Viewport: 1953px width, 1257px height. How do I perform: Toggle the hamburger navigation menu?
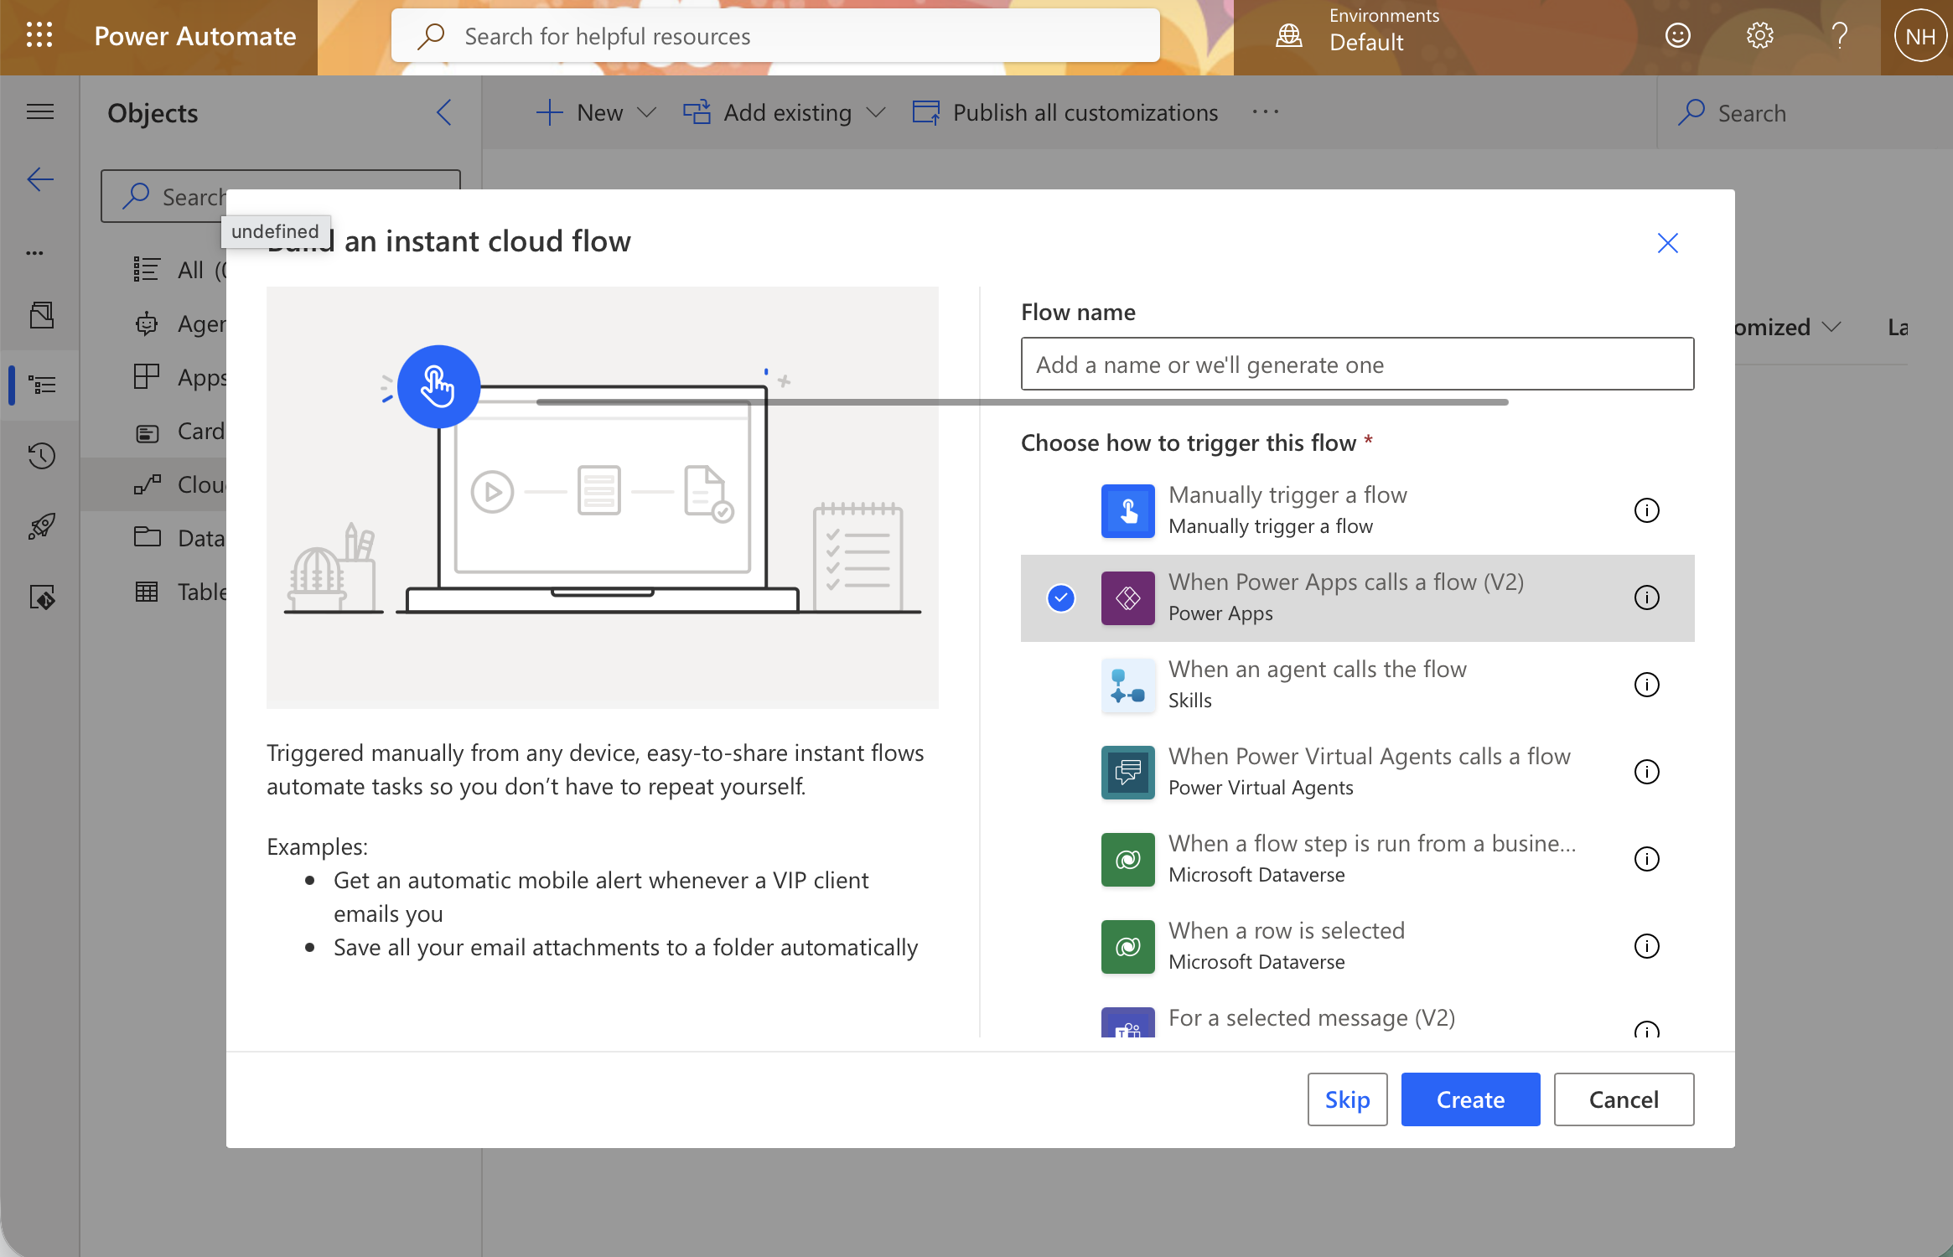click(x=40, y=111)
